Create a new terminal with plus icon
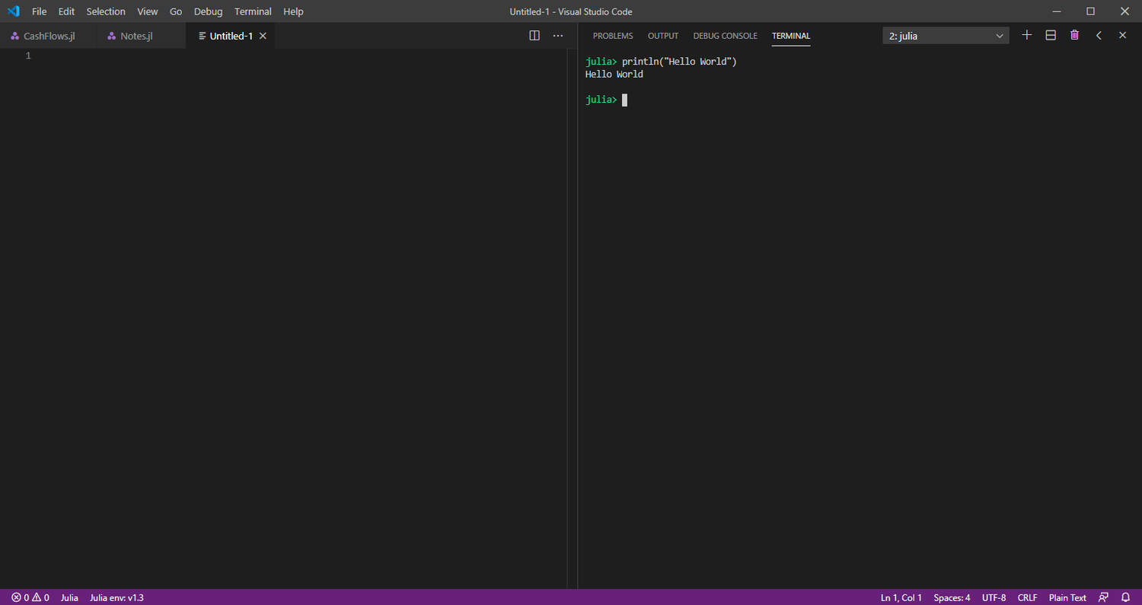Screen dimensions: 1142x605 click(x=1026, y=35)
